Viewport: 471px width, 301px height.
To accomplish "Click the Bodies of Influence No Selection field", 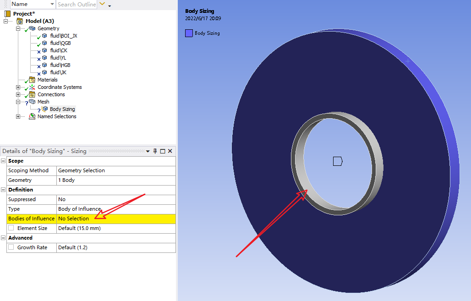I will click(x=116, y=219).
